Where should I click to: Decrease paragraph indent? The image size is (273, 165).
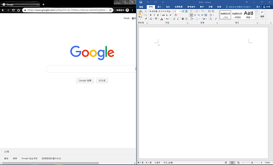[x=209, y=11]
